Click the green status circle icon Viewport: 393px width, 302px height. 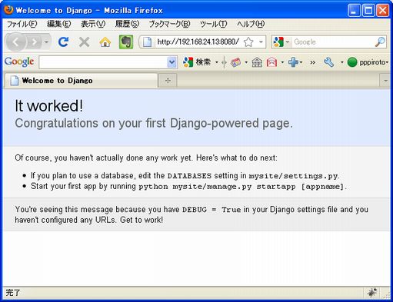352,62
